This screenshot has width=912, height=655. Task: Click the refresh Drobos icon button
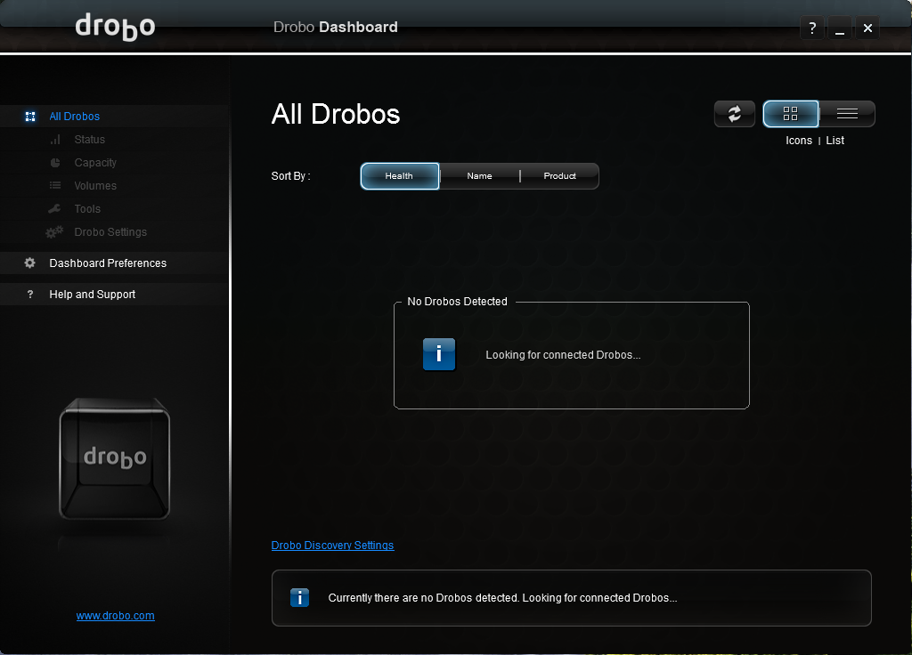[735, 114]
